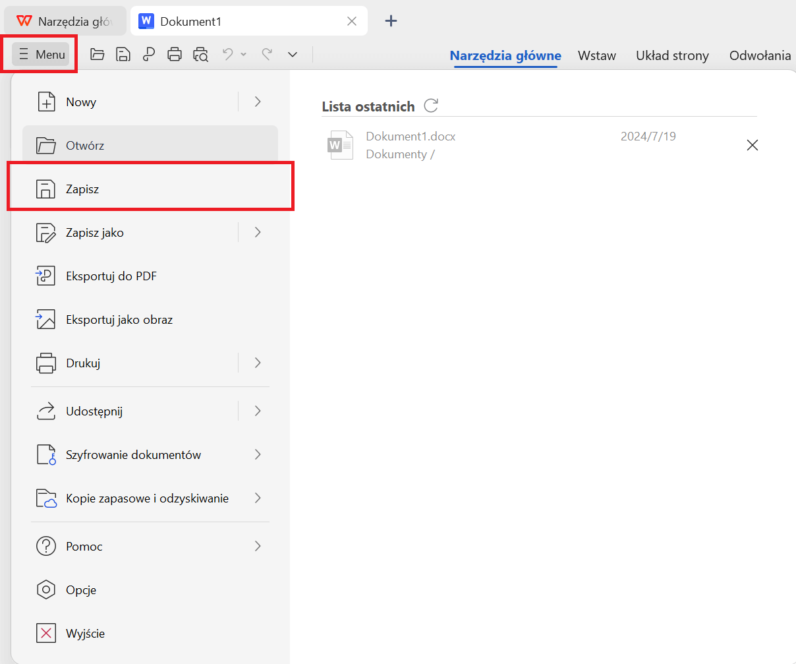Open Print Preview from the toolbar
The height and width of the screenshot is (664, 796).
(x=200, y=54)
